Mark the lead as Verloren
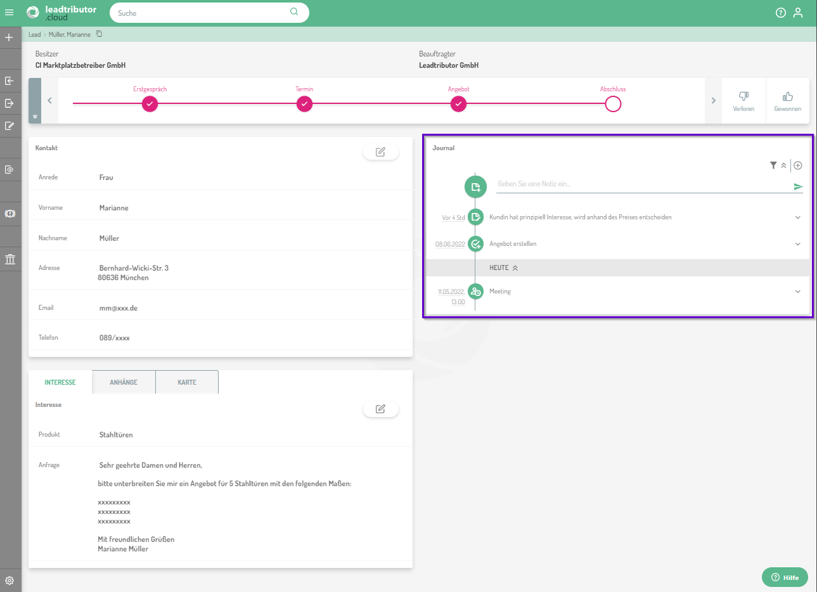 [743, 101]
